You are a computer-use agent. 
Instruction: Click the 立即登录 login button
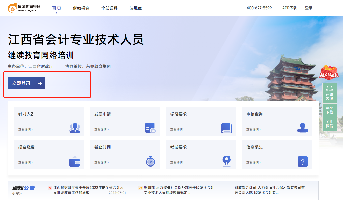coord(26,83)
